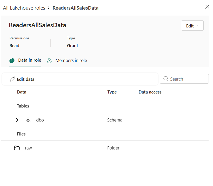213x186 pixels.
Task: Click the Read permissions value
Action: click(14, 46)
